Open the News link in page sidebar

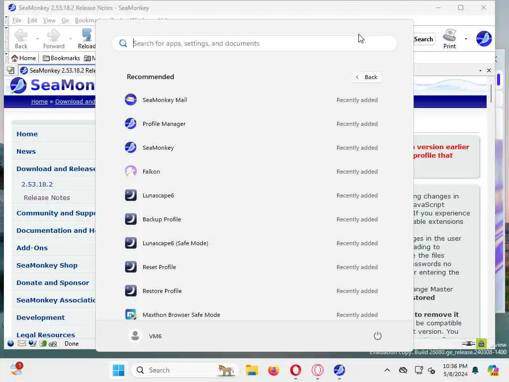click(x=26, y=151)
